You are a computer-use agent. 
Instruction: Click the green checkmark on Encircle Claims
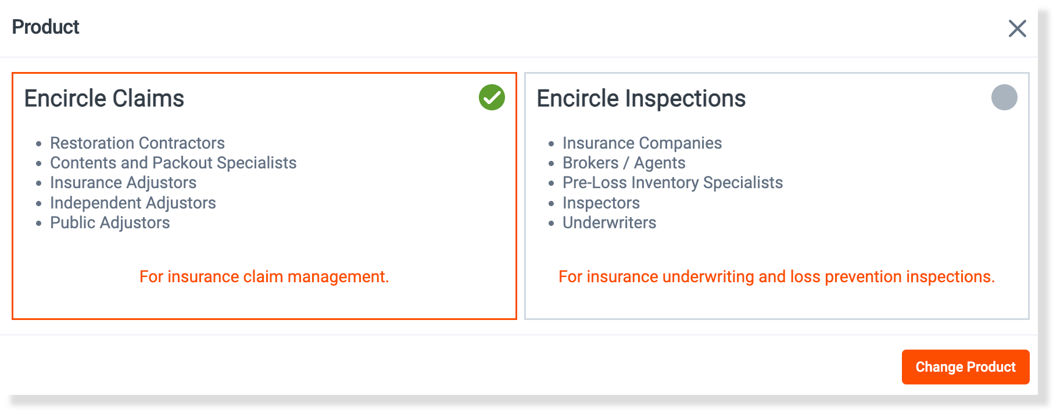click(492, 97)
